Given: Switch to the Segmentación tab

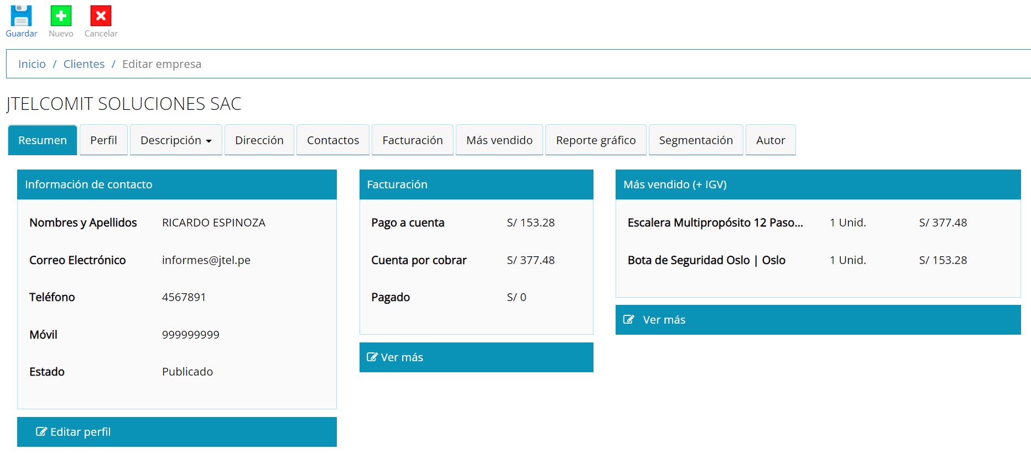Looking at the screenshot, I should 696,140.
